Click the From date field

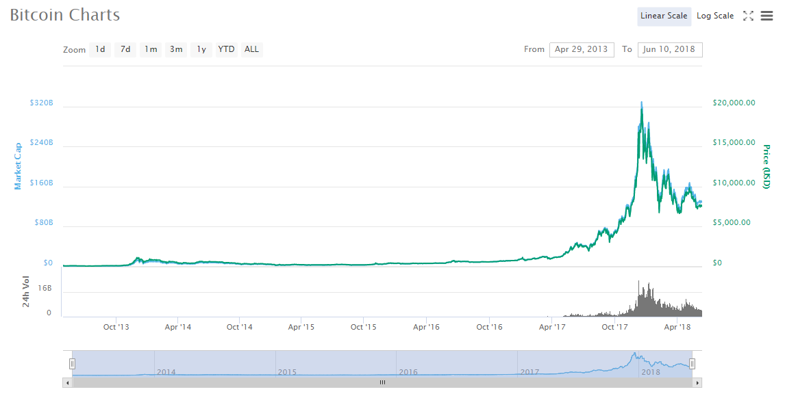pyautogui.click(x=582, y=49)
